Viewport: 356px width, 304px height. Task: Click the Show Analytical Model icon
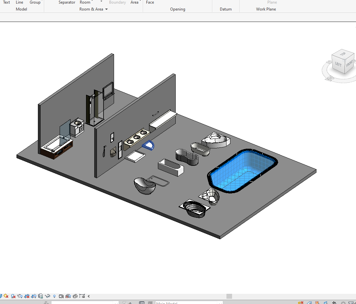pos(68,296)
